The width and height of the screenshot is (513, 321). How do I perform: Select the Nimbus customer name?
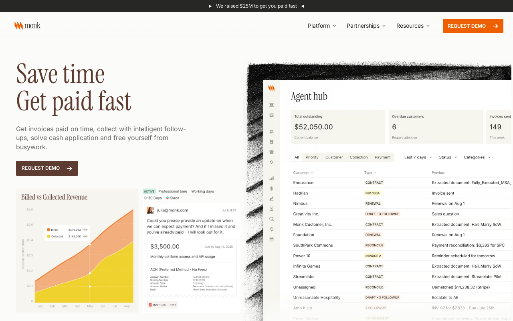click(300, 203)
